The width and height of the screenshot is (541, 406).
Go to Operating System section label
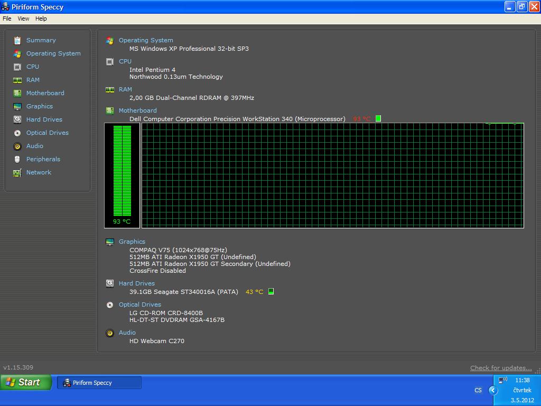pos(53,53)
